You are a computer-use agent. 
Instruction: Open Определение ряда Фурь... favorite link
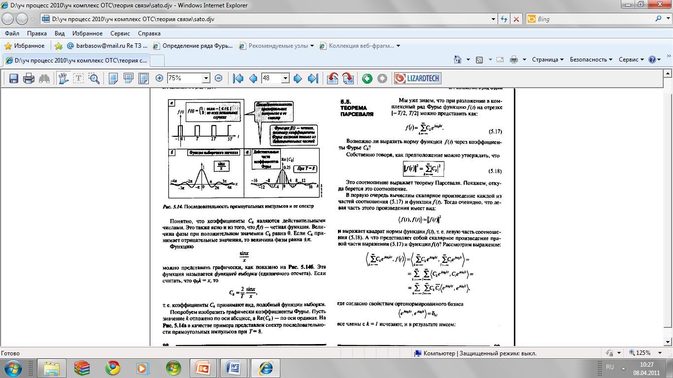[x=193, y=46]
